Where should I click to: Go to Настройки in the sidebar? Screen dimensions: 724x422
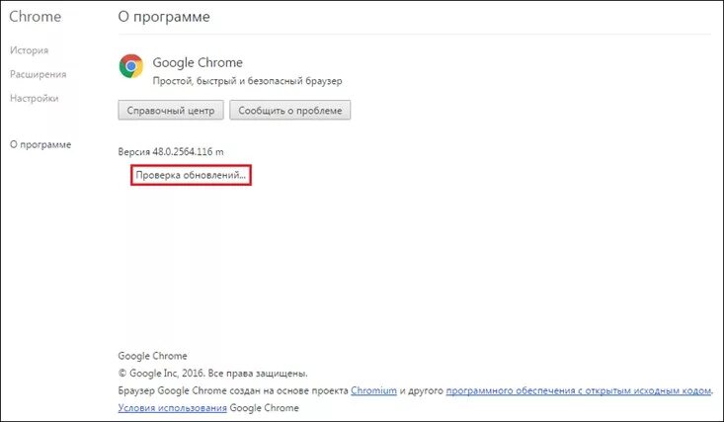[x=35, y=98]
